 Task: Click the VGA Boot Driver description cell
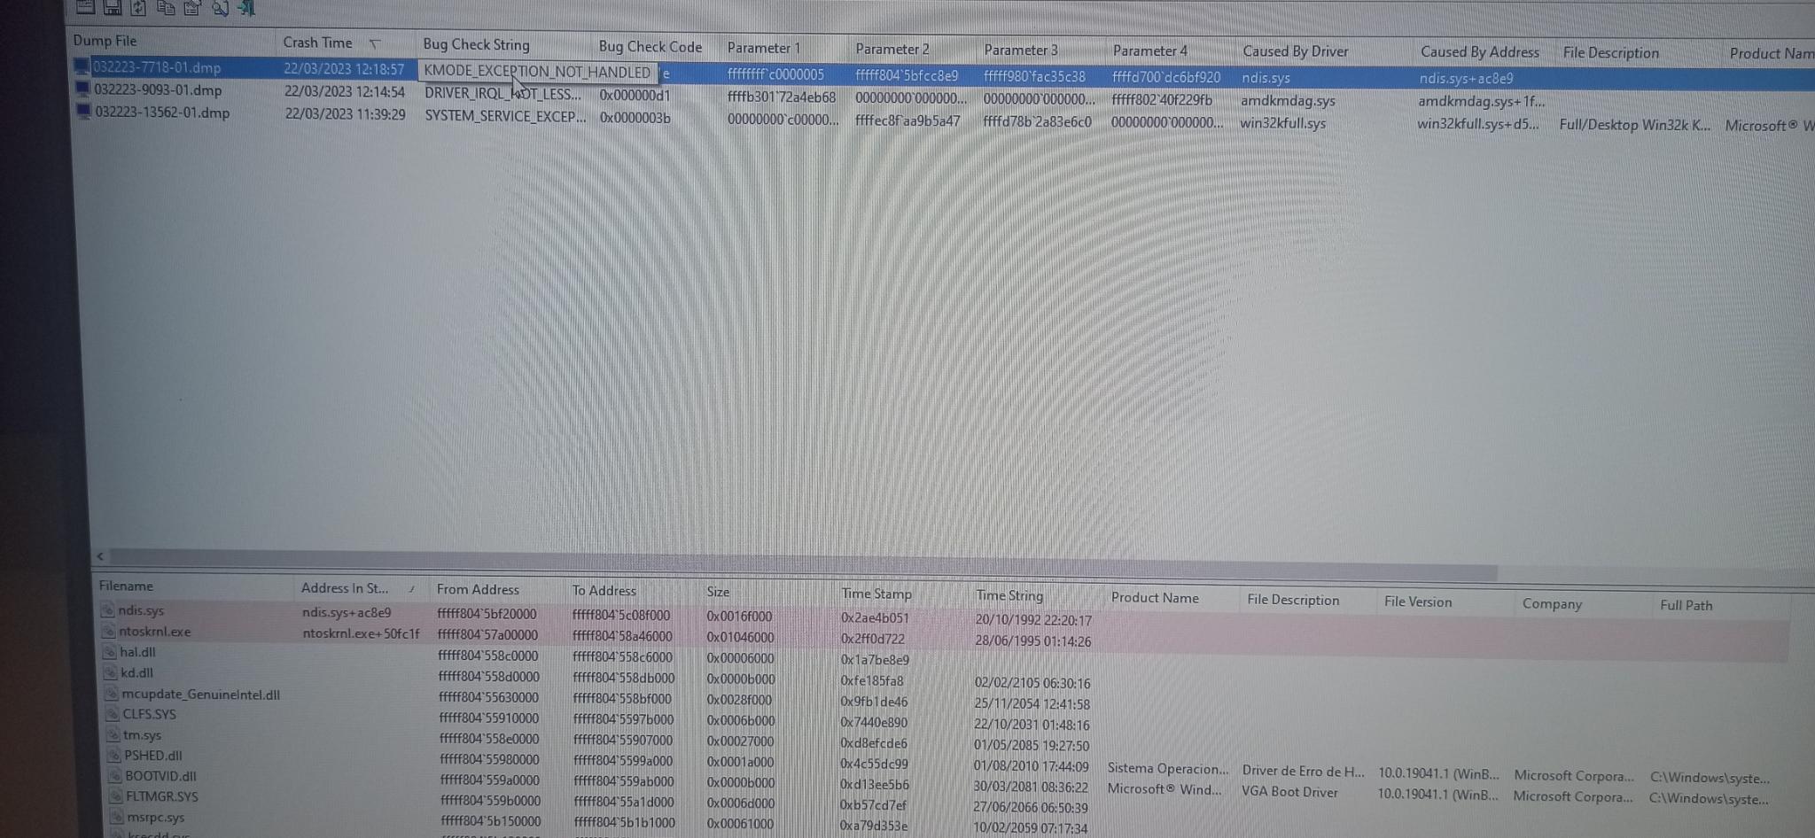coord(1289,791)
